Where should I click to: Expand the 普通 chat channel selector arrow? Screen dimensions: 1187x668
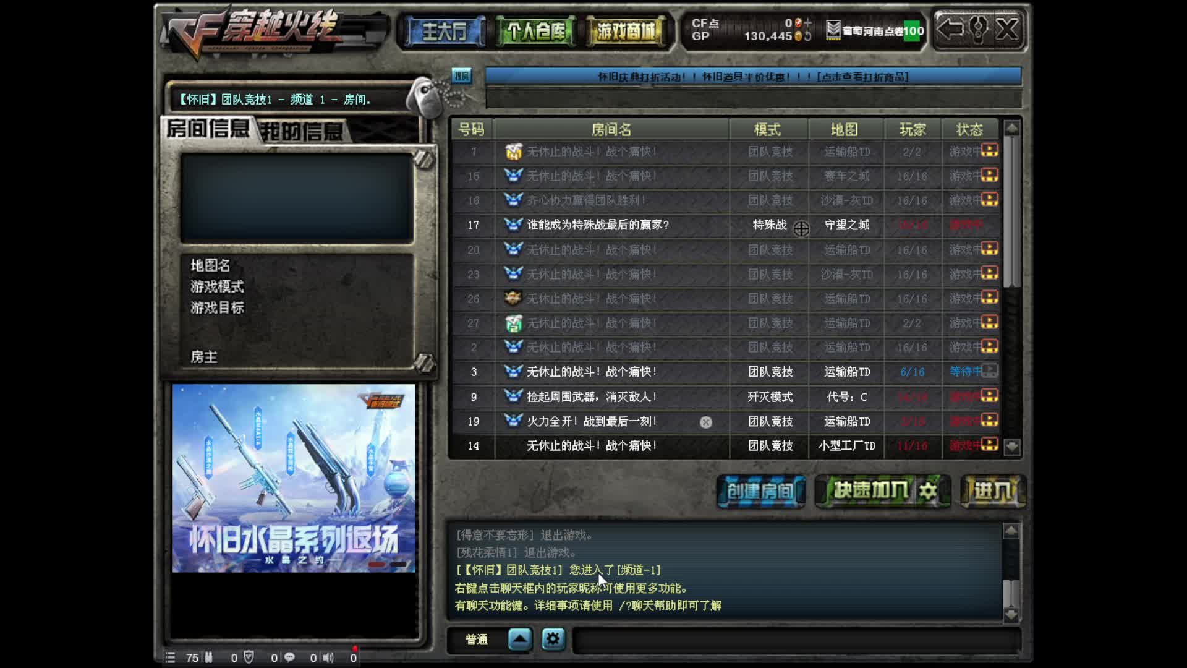[x=519, y=639]
